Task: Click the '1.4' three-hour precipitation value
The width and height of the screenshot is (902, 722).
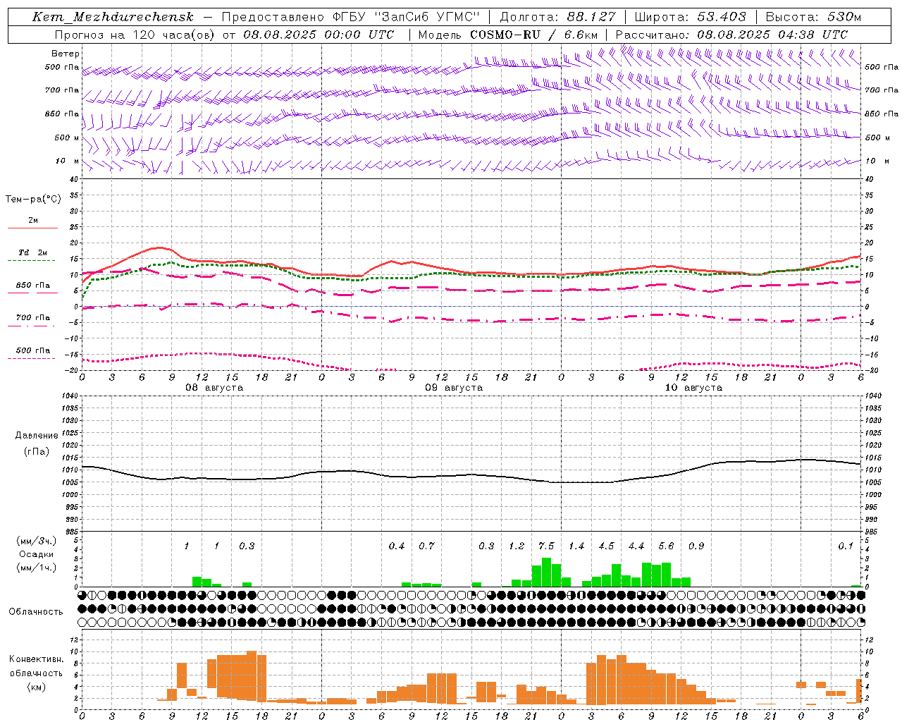Action: [576, 546]
